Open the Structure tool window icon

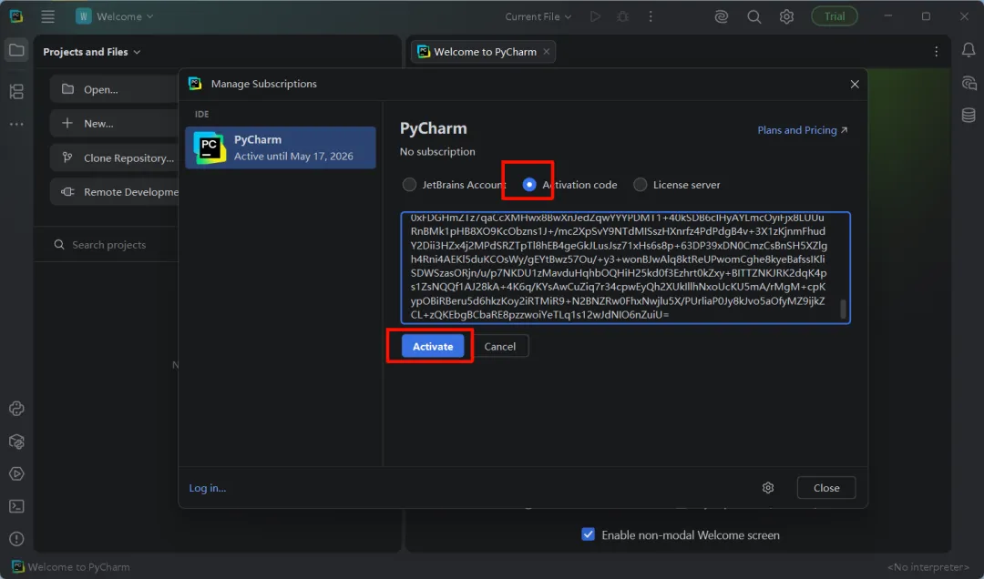pyautogui.click(x=16, y=92)
